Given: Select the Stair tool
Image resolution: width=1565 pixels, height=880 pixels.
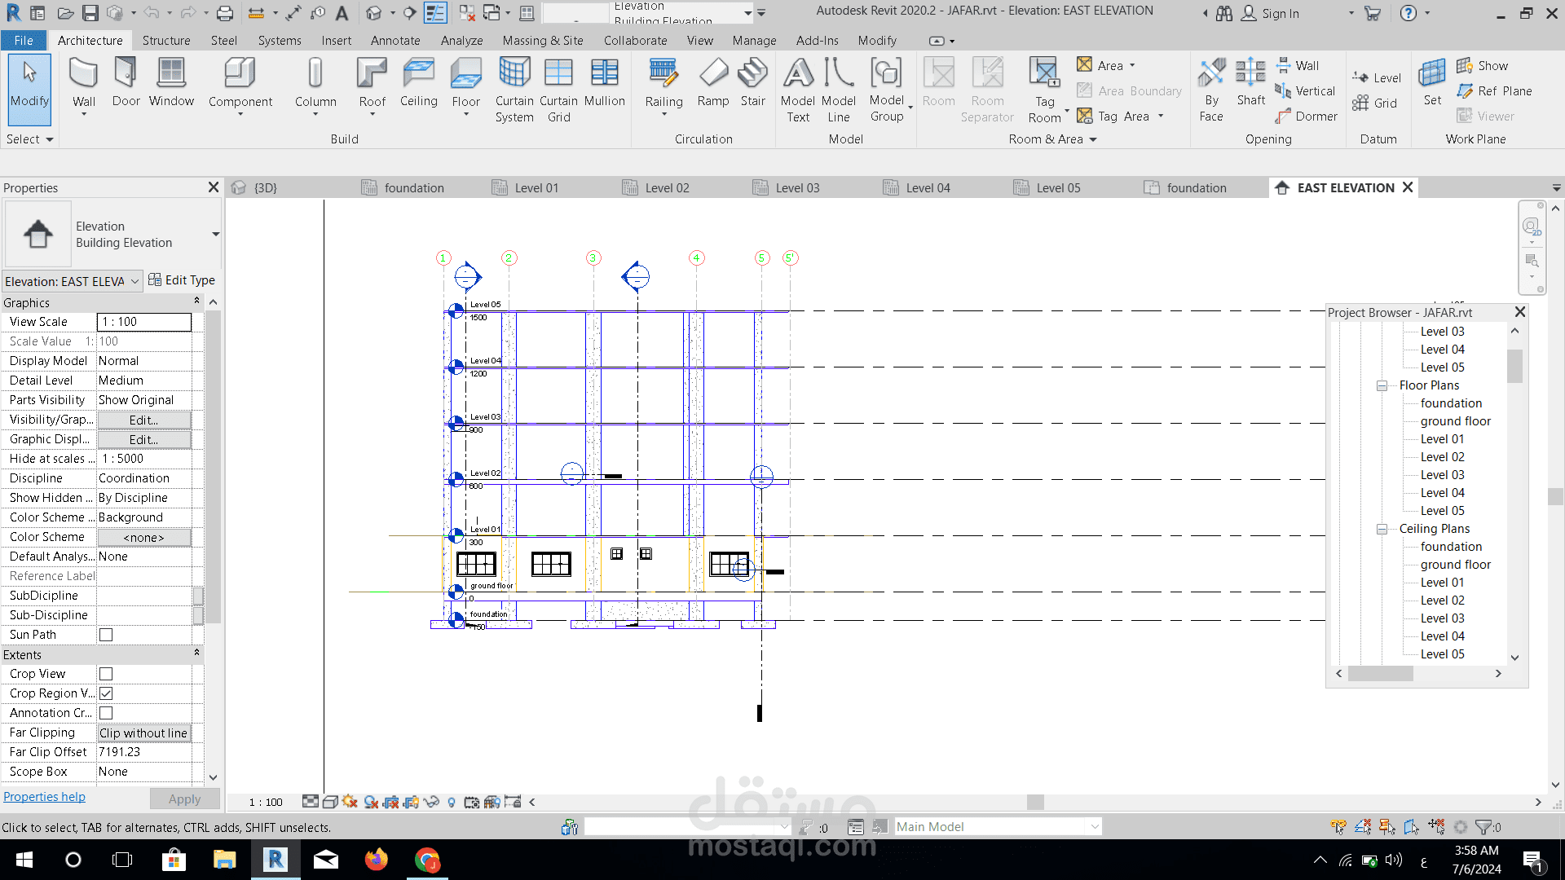Looking at the screenshot, I should click(752, 82).
